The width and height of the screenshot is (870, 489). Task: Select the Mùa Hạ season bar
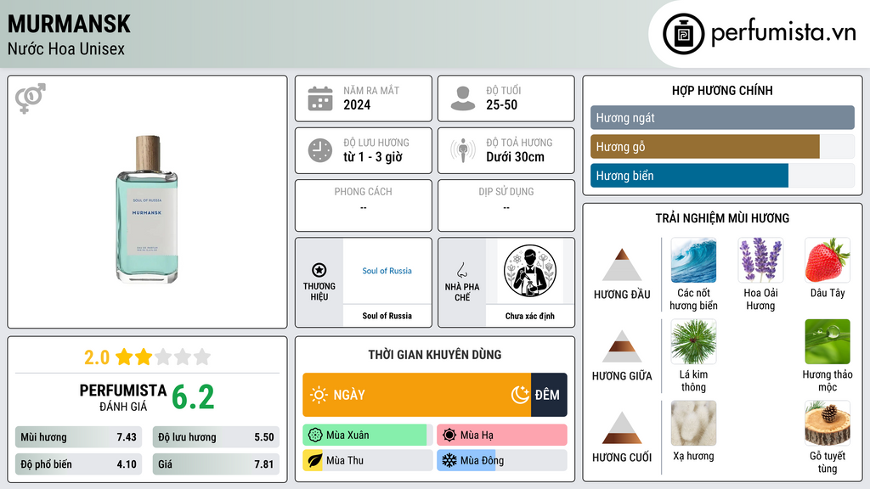coord(502,436)
